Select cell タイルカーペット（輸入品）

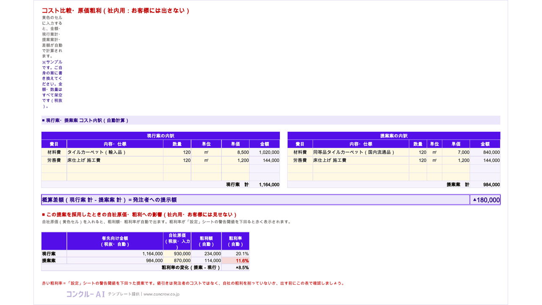pyautogui.click(x=115, y=152)
